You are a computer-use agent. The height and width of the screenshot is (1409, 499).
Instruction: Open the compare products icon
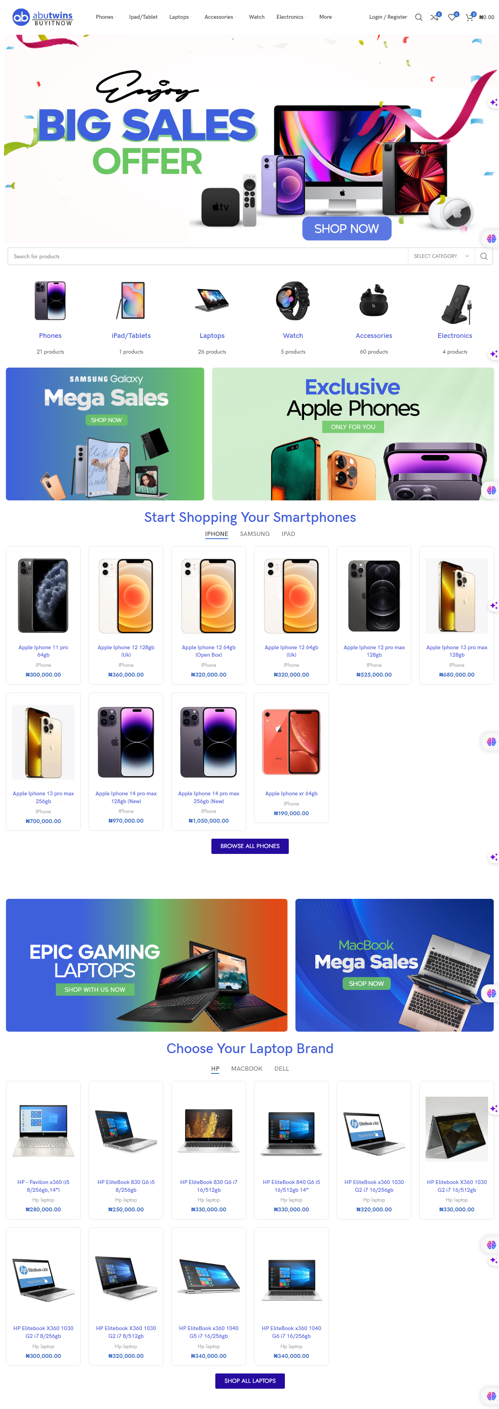click(x=435, y=17)
